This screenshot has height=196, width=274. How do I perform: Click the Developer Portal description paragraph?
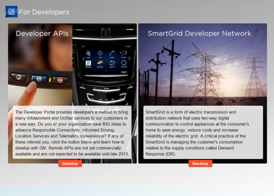click(72, 133)
